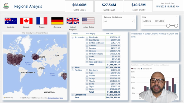Expand the Helmets sub category
This screenshot has height=103, width=184.
(87, 51)
